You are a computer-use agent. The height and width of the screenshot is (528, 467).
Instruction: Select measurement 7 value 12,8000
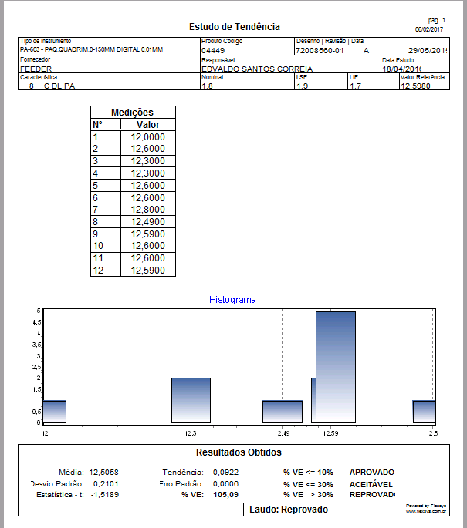[x=148, y=210]
